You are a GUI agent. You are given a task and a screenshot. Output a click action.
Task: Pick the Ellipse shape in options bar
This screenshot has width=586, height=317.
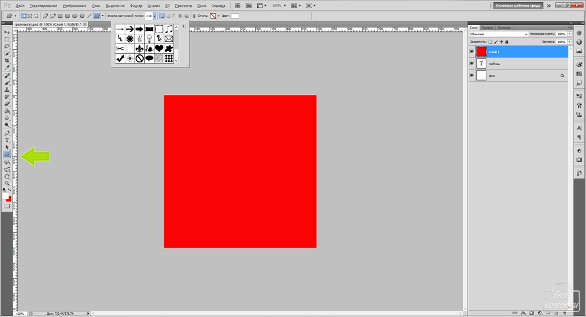tap(75, 16)
